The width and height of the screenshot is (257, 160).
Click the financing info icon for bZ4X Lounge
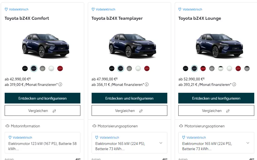point(234,85)
